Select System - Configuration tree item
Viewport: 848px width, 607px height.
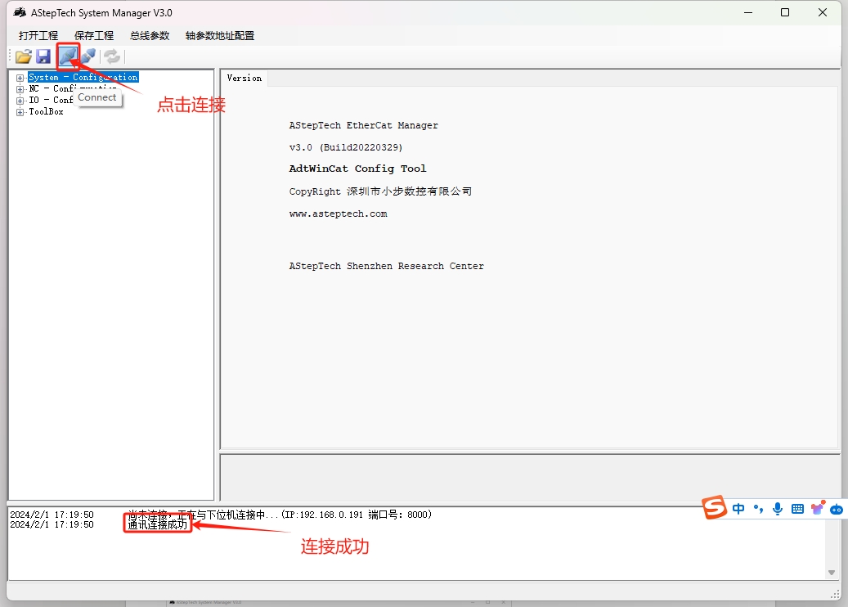[83, 78]
